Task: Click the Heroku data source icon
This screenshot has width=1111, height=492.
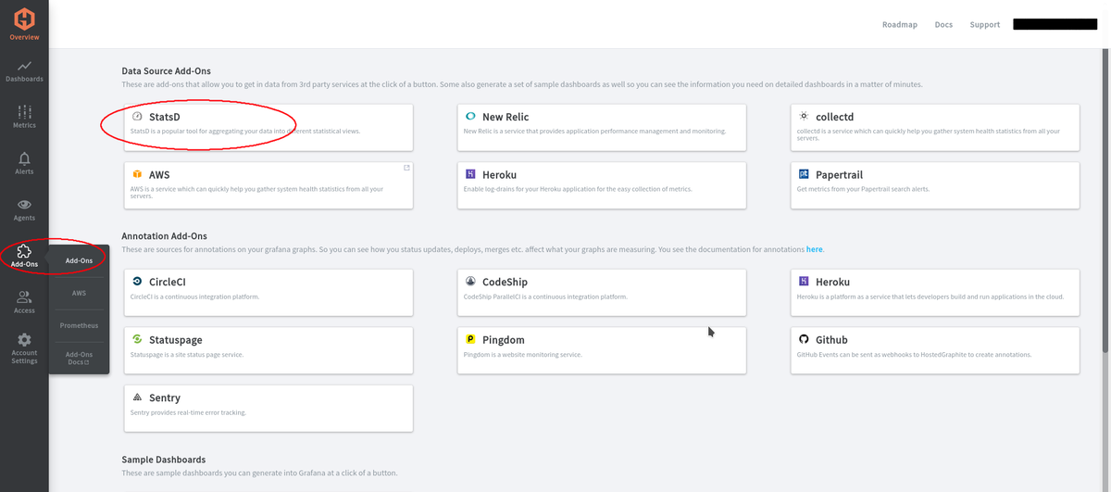Action: point(470,174)
